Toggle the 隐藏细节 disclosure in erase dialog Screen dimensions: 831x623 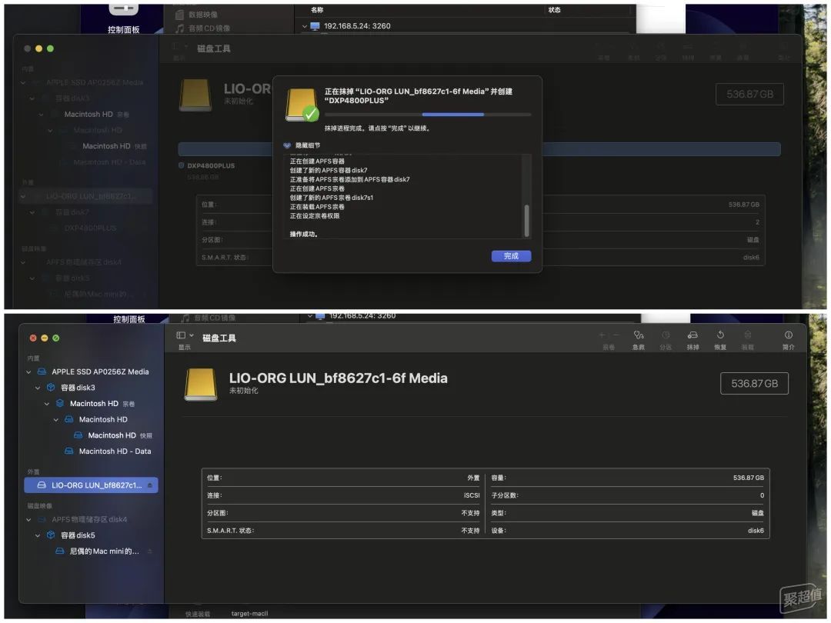pyautogui.click(x=287, y=145)
